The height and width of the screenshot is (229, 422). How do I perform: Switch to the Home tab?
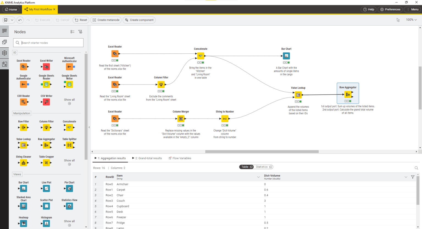click(11, 9)
